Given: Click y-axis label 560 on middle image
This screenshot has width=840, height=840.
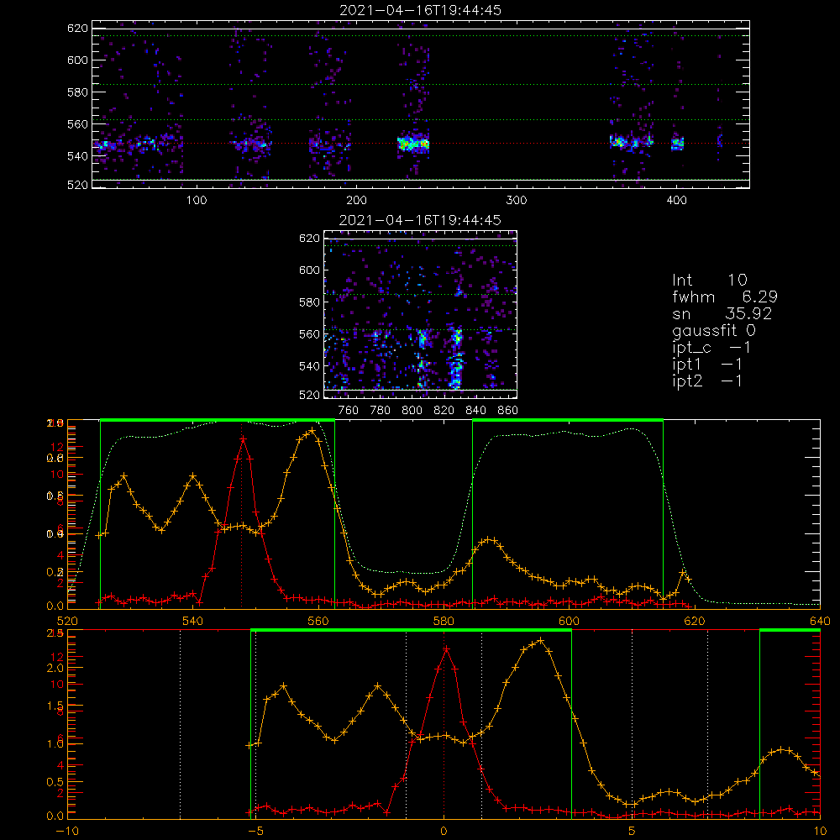Looking at the screenshot, I should (x=310, y=334).
